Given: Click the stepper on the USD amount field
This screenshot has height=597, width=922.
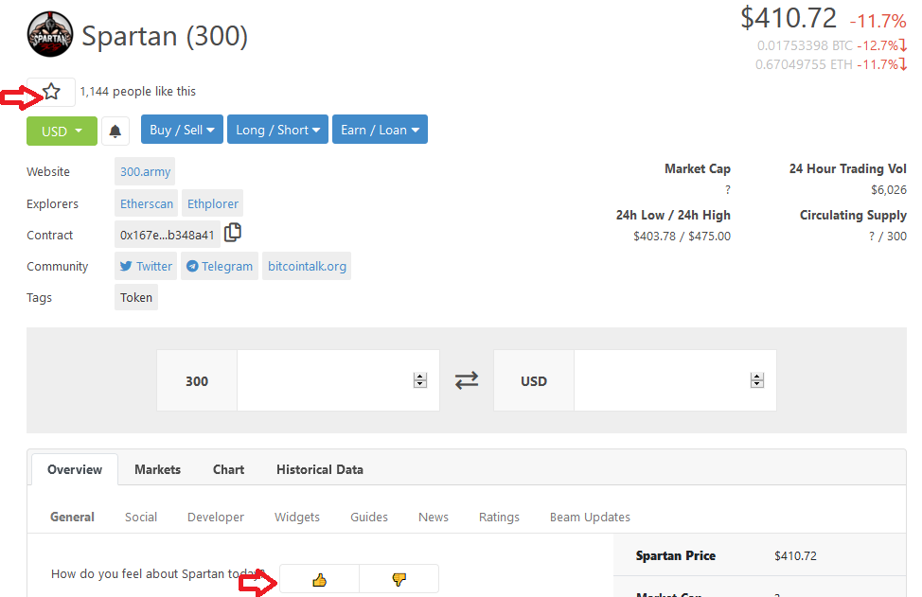Looking at the screenshot, I should (756, 380).
